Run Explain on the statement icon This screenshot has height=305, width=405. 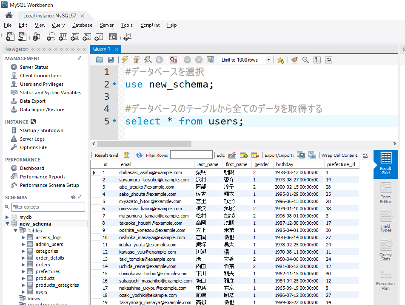[x=148, y=60]
